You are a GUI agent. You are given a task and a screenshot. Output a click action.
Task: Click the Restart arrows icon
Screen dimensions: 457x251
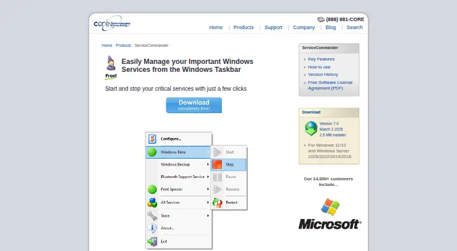point(217,203)
